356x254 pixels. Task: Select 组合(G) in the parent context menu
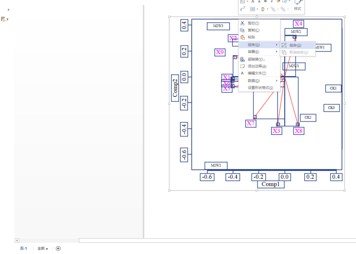[x=259, y=44]
